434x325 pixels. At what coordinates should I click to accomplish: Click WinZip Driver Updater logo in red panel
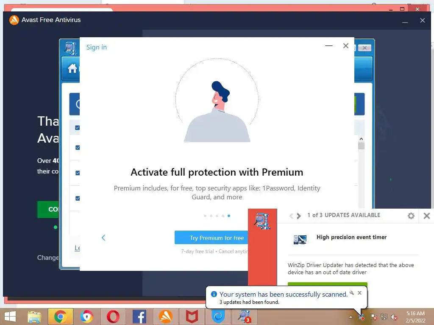262,221
